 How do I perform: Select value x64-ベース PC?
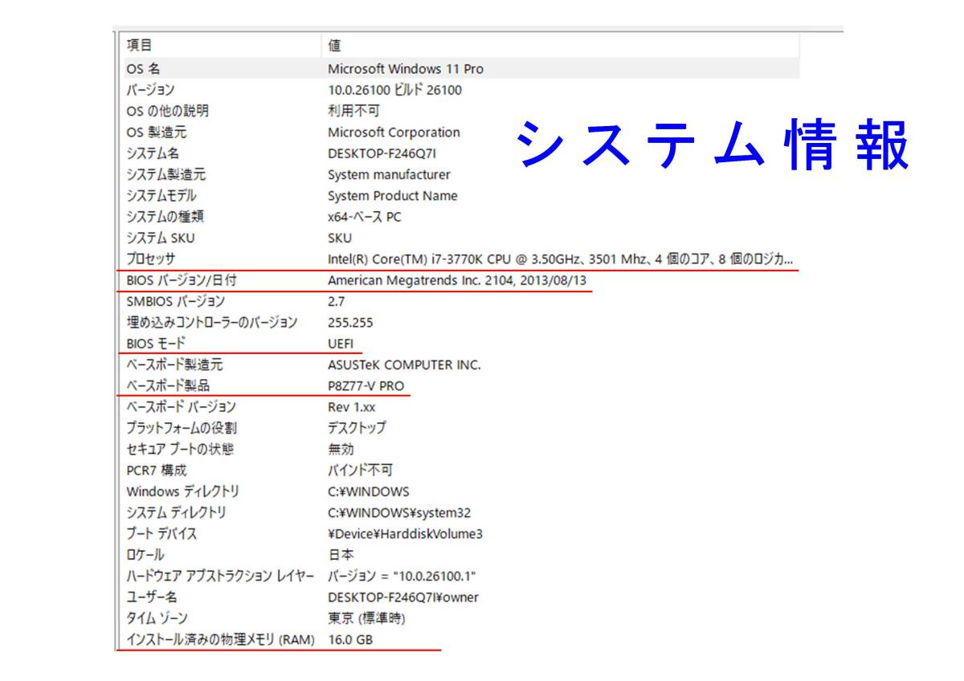(x=364, y=217)
